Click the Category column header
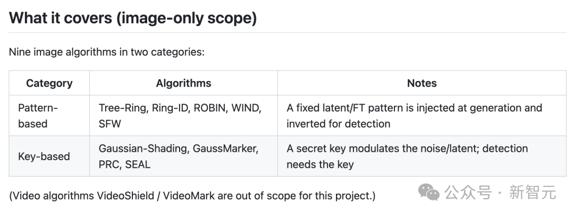This screenshot has width=574, height=215. pyautogui.click(x=49, y=83)
